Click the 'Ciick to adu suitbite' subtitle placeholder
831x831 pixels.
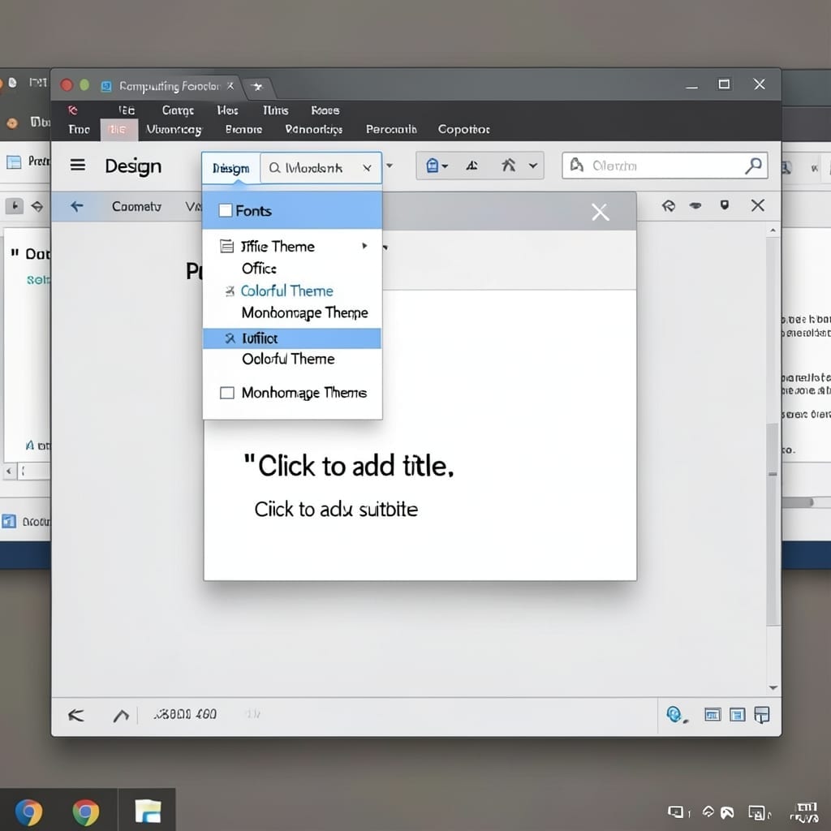(x=336, y=510)
